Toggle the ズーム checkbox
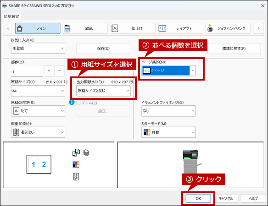The height and width of the screenshot is (206, 268). (x=78, y=103)
